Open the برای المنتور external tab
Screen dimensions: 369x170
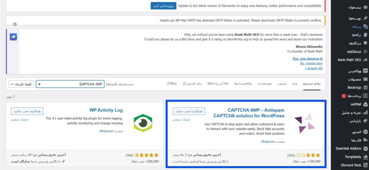tap(192, 84)
